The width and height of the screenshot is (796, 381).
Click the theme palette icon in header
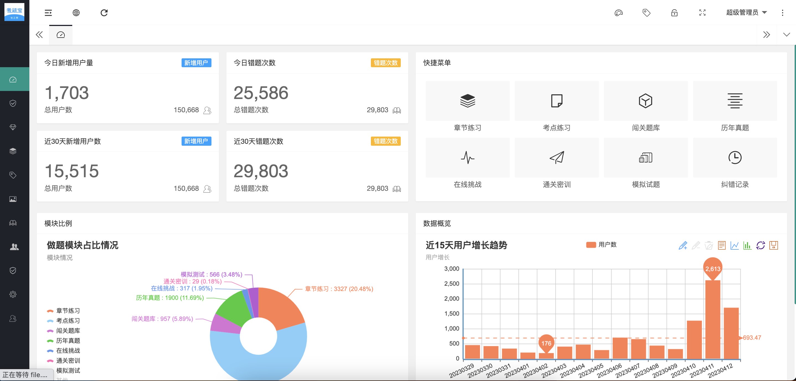pos(618,13)
